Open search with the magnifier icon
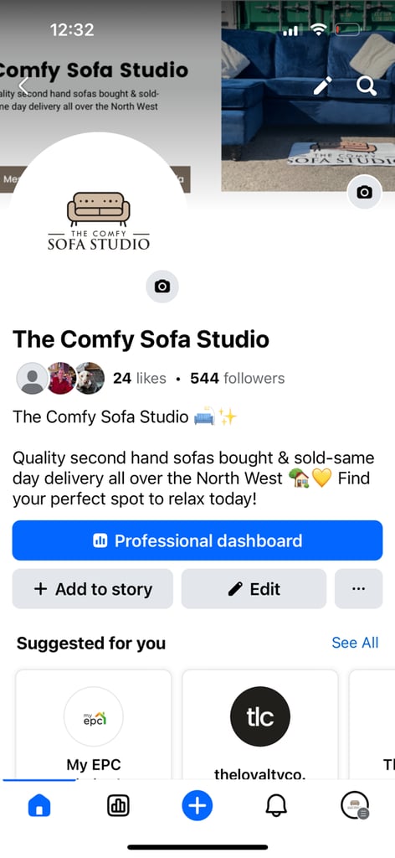The height and width of the screenshot is (858, 395). 366,85
